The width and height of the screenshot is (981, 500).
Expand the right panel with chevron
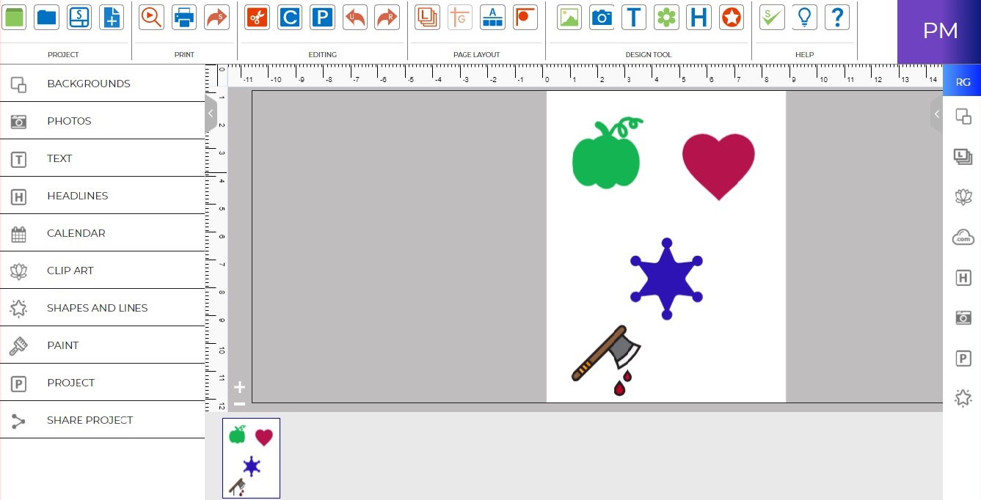click(x=936, y=114)
